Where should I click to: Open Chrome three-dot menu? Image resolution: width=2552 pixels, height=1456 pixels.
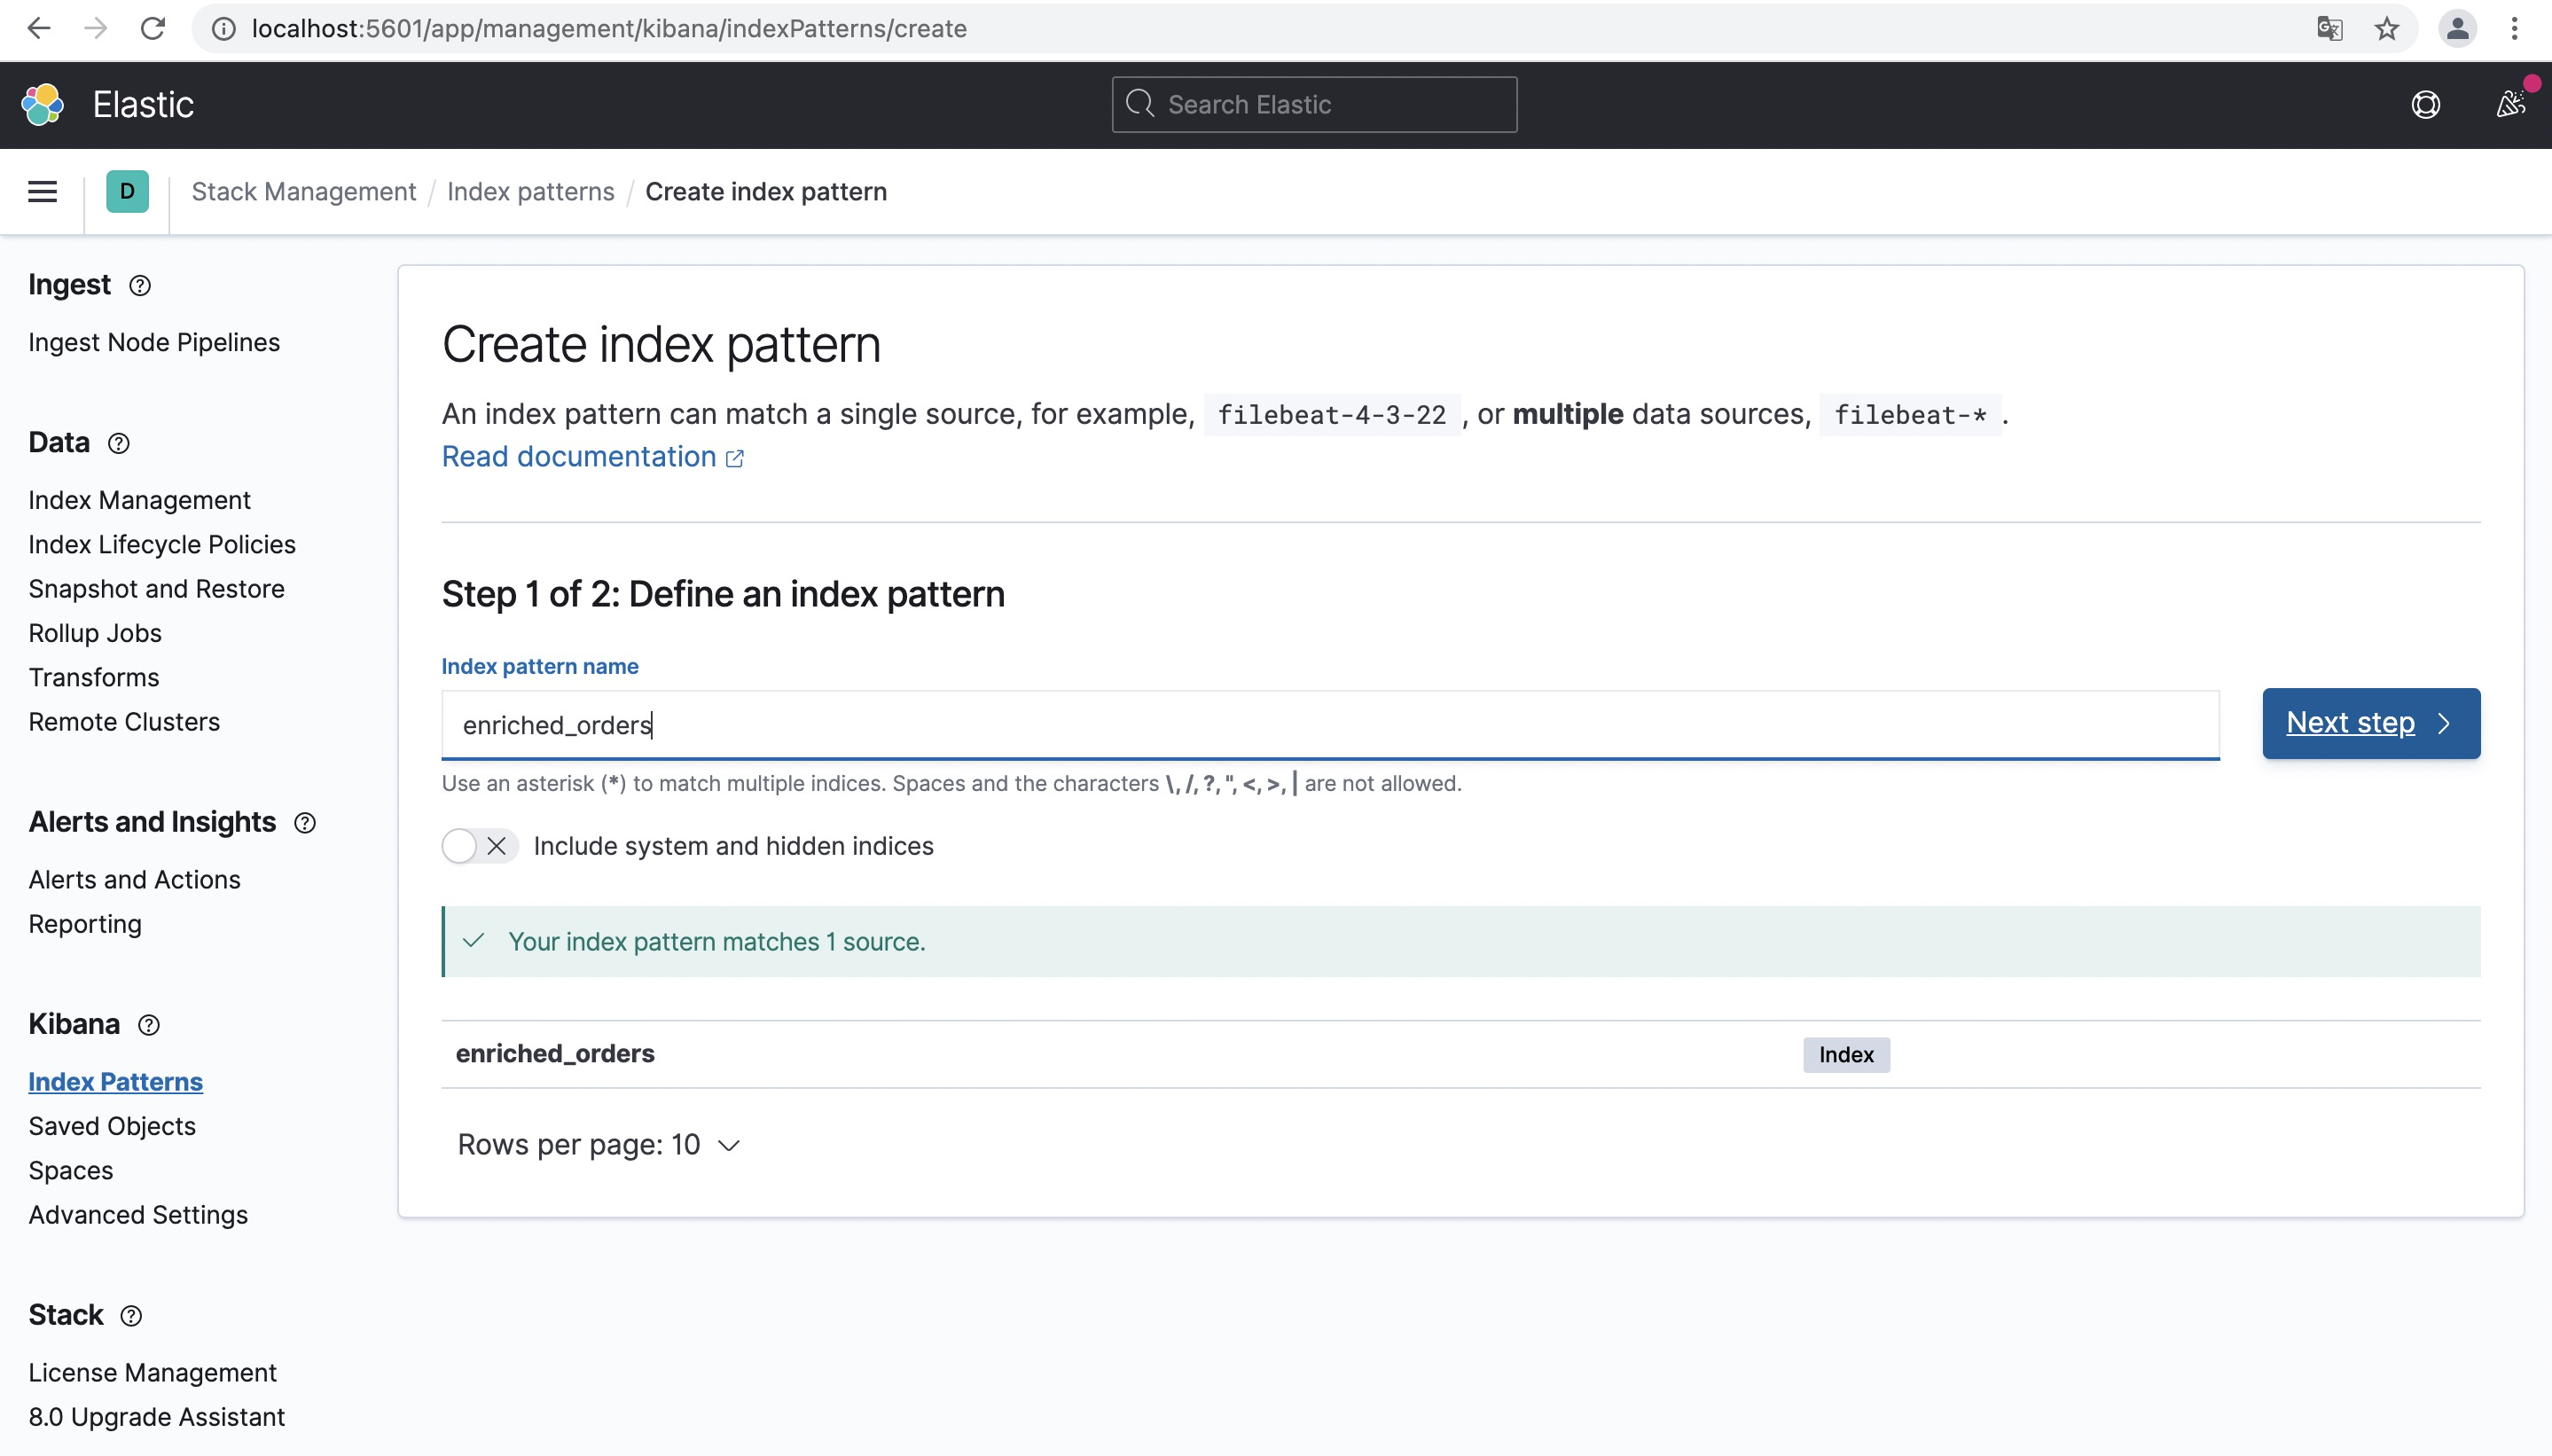coord(2513,29)
